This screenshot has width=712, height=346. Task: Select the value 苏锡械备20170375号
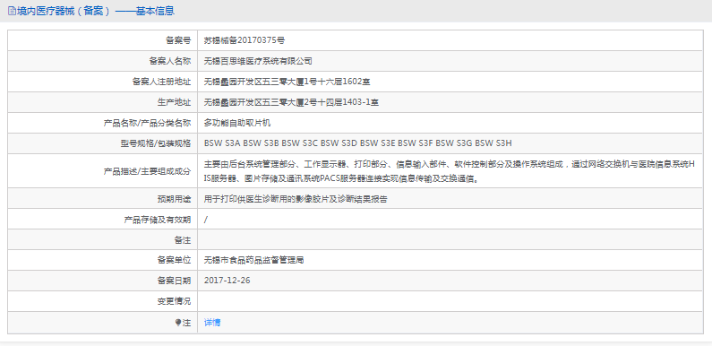click(x=244, y=40)
